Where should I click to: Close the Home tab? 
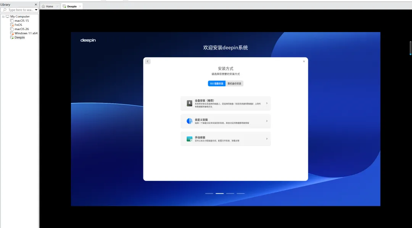57,6
